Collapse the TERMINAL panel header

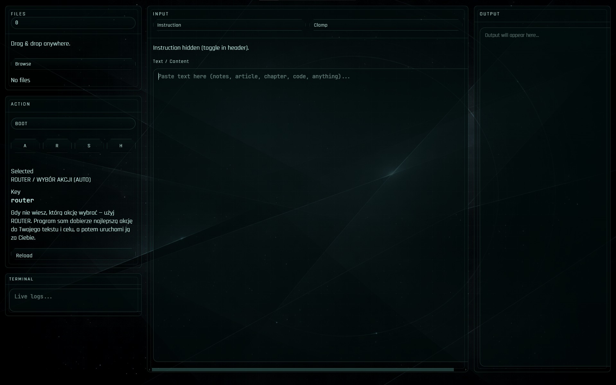(x=22, y=279)
